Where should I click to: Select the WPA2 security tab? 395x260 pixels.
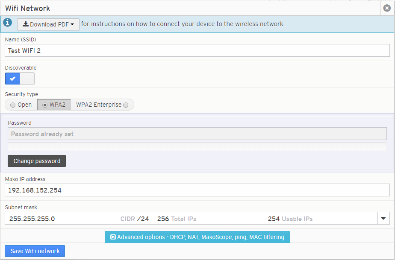53,104
